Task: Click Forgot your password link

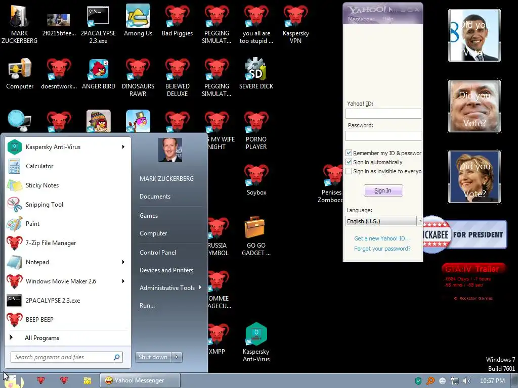Action: 382,249
